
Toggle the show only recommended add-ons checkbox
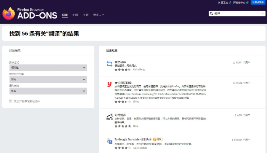pos(11,101)
